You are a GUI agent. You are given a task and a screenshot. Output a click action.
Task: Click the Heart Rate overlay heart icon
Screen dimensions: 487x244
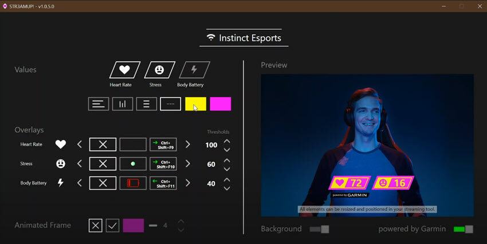pyautogui.click(x=61, y=145)
